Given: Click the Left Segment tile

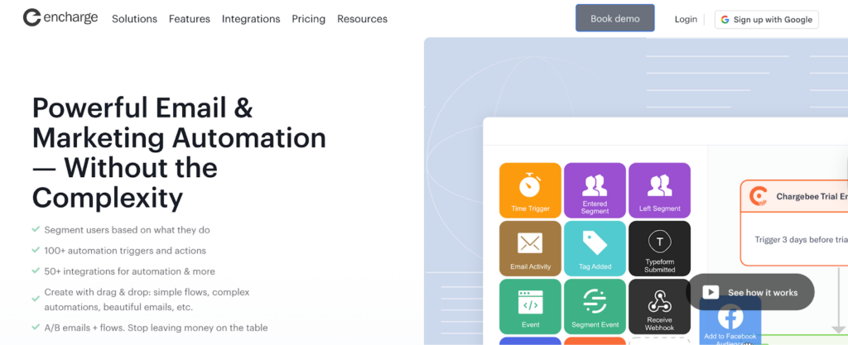Looking at the screenshot, I should (659, 190).
